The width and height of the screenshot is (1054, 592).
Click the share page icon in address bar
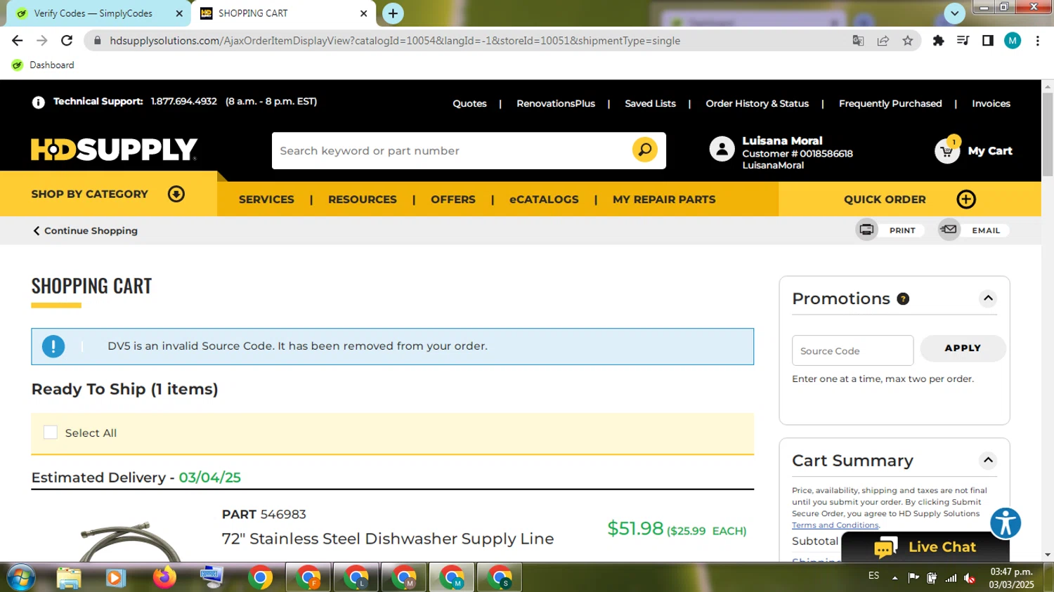(883, 41)
